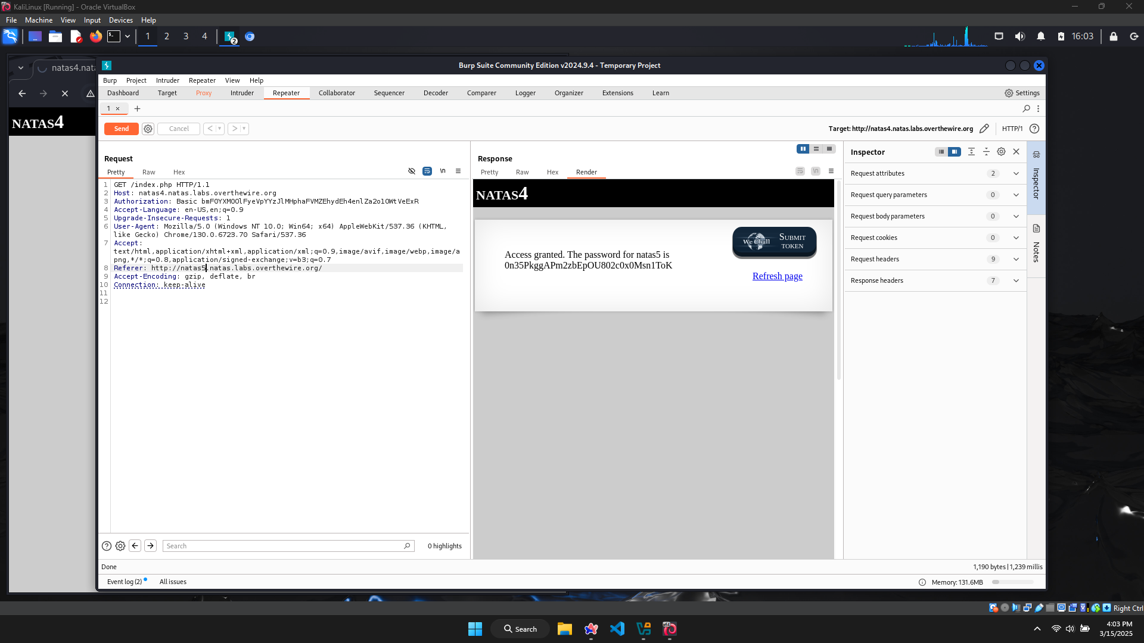Click the orange Send button
Viewport: 1144px width, 643px height.
(121, 129)
